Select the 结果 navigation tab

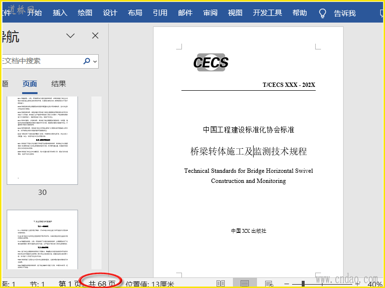click(59, 84)
